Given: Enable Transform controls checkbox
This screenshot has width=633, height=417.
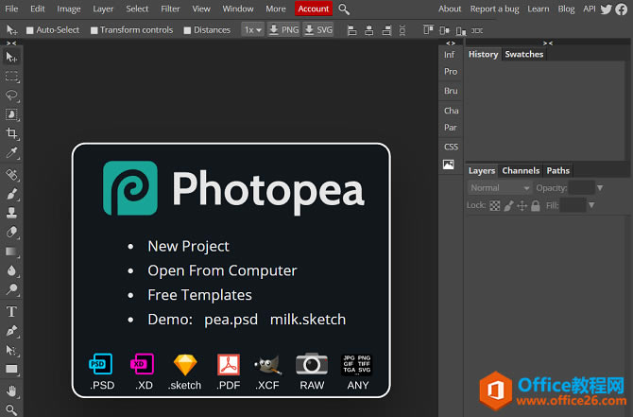Looking at the screenshot, I should 94,30.
